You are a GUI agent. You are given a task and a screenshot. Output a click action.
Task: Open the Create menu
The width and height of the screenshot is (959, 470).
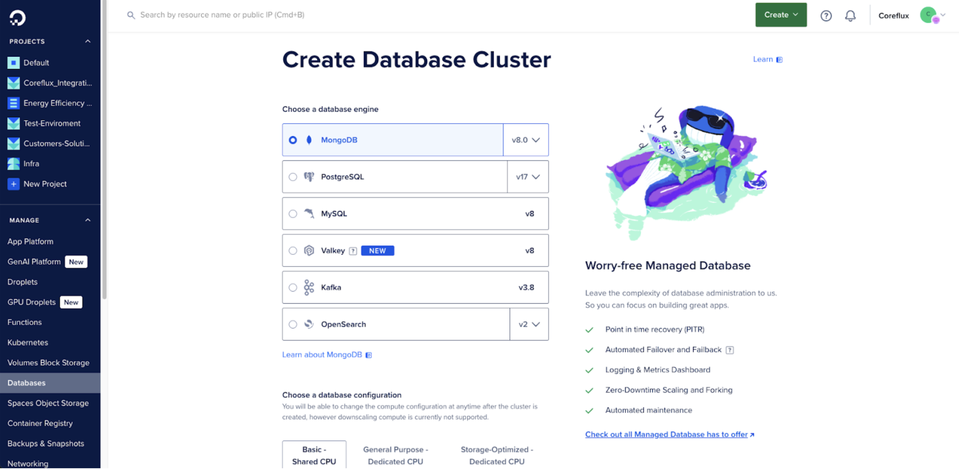pos(780,15)
